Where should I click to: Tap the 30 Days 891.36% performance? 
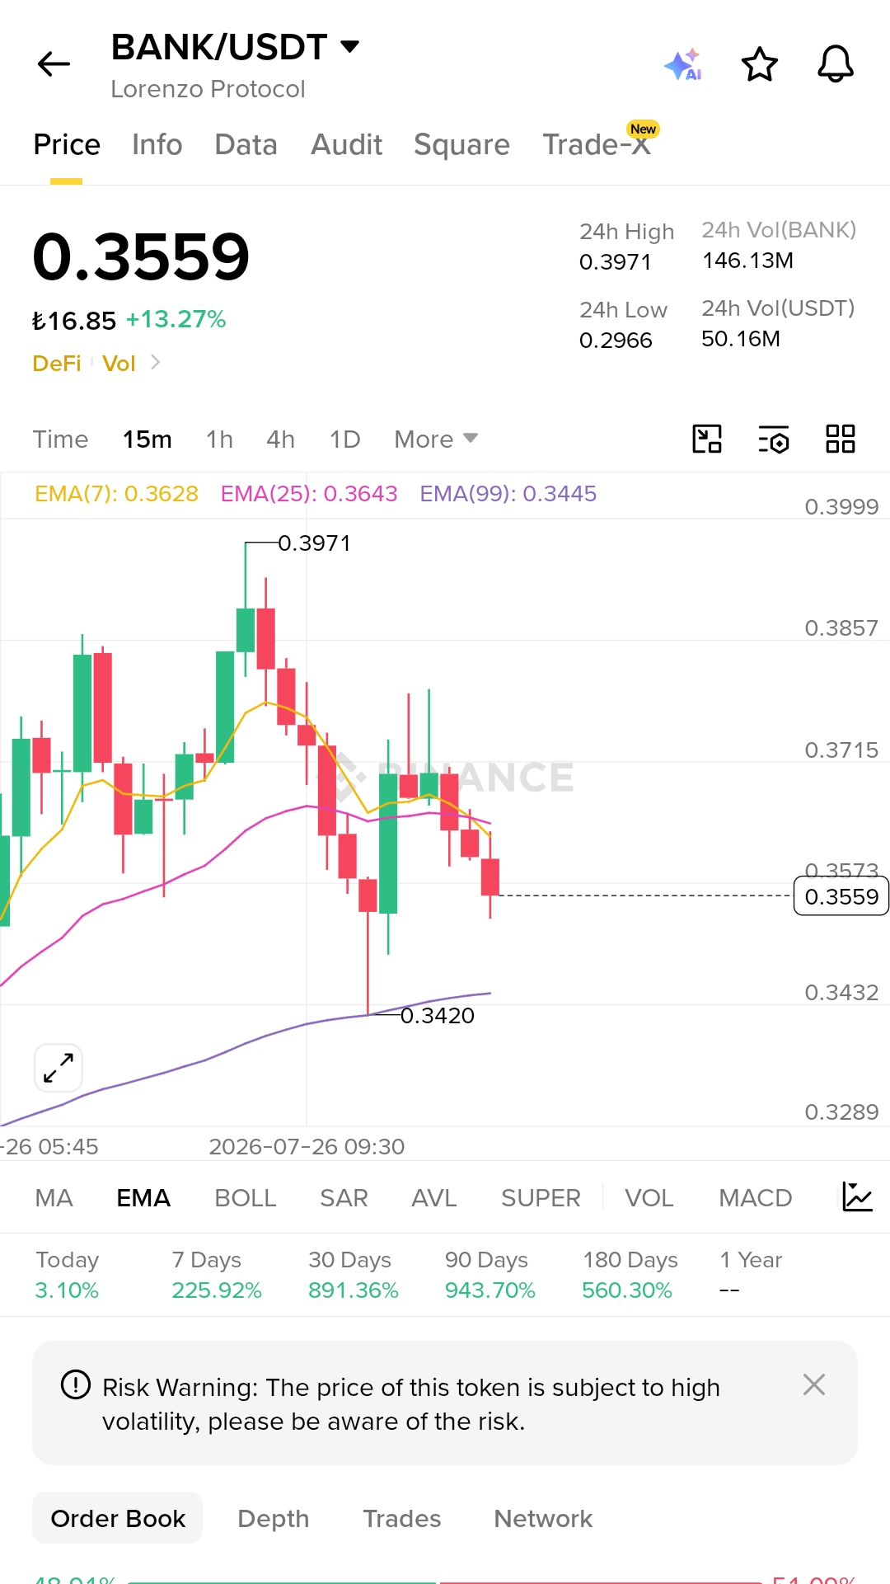354,1275
